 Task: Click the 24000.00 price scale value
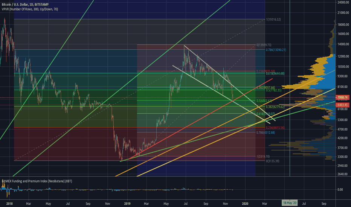[x=343, y=2]
